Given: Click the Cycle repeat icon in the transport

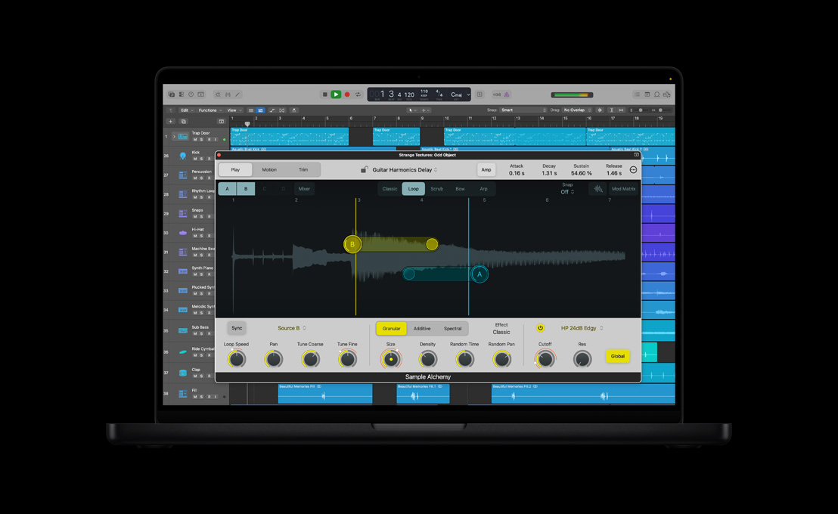Looking at the screenshot, I should (358, 94).
